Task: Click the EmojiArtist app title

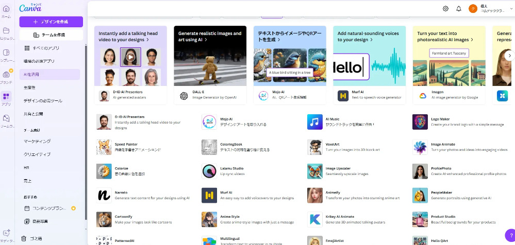Action: [335, 241]
